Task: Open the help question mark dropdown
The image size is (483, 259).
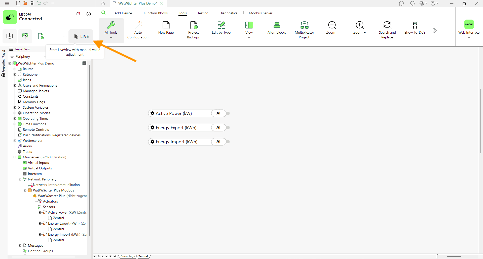Action: 434,3
